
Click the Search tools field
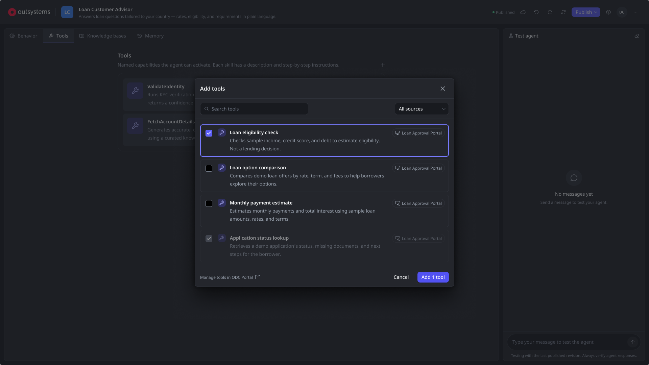click(x=254, y=109)
